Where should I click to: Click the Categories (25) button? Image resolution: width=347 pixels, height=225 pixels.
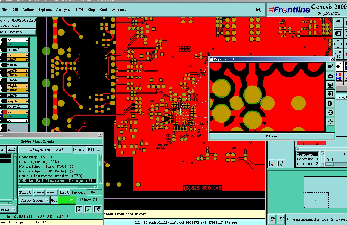click(45, 149)
